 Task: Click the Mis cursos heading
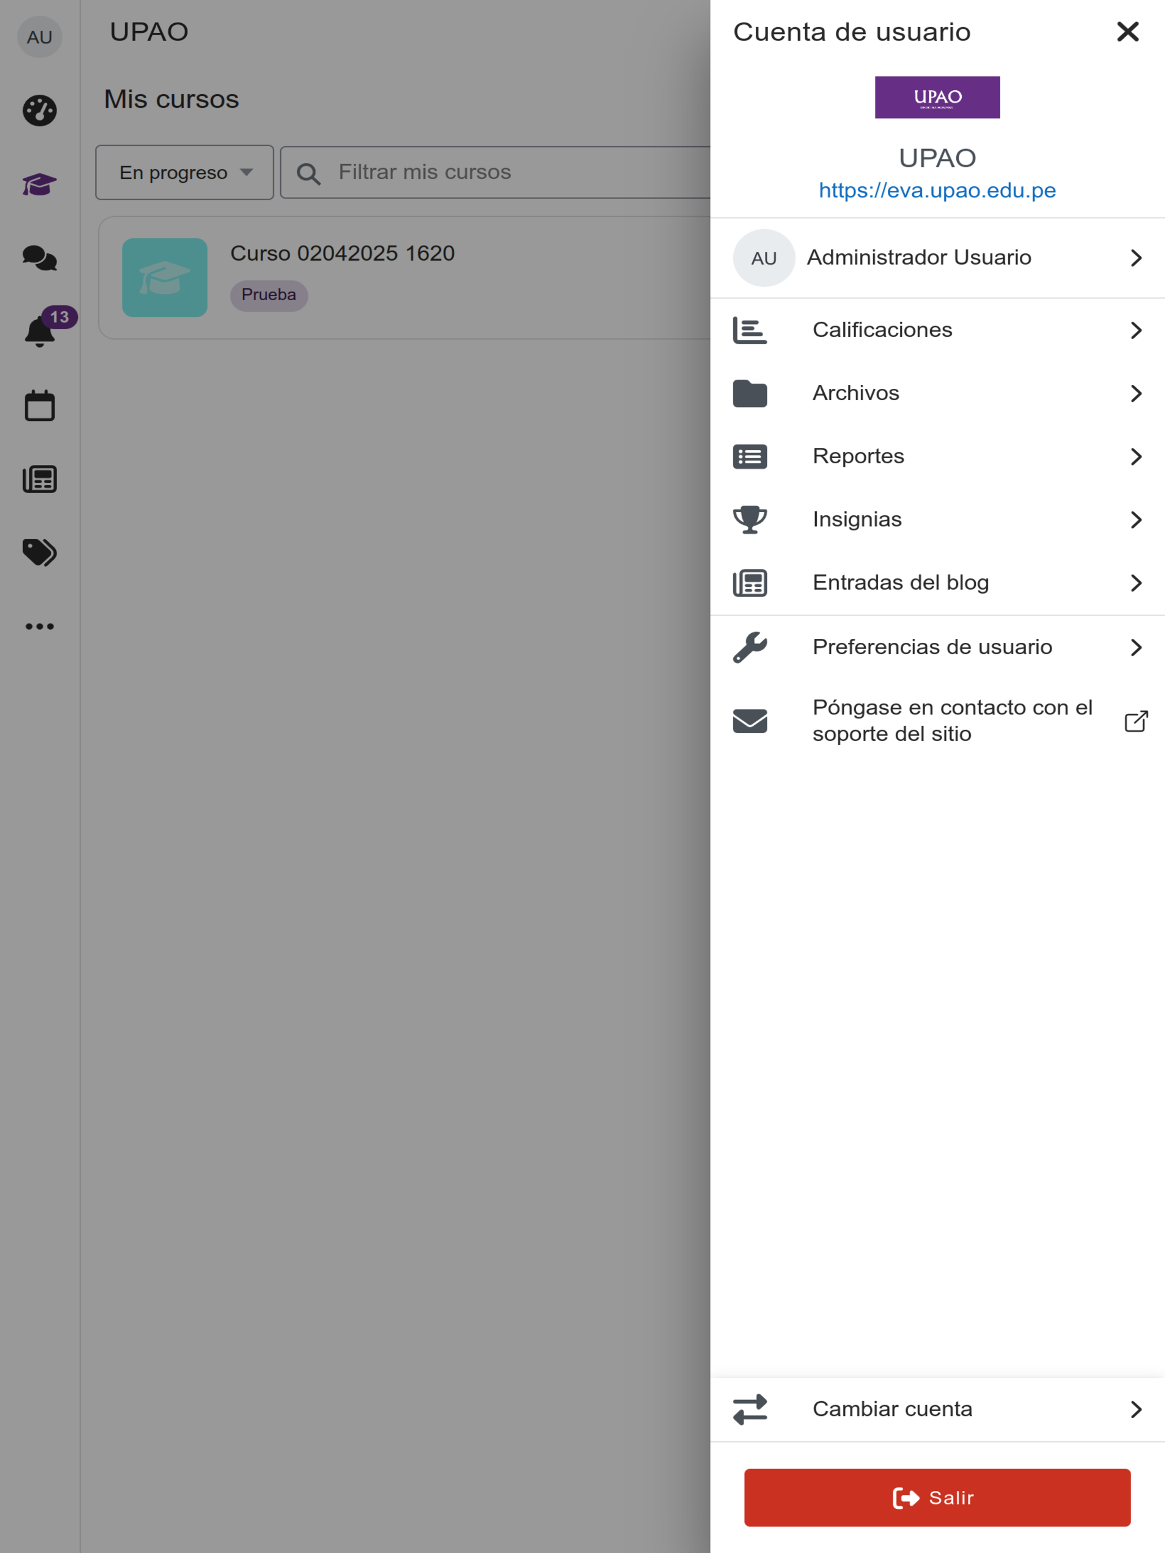pyautogui.click(x=172, y=99)
